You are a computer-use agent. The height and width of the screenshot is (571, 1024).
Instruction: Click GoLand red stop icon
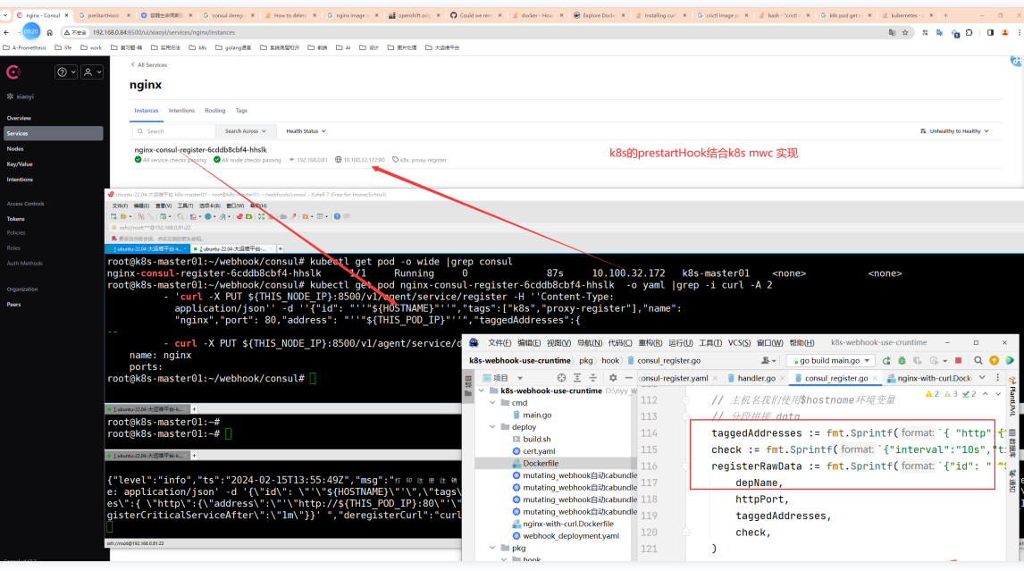[x=958, y=361]
